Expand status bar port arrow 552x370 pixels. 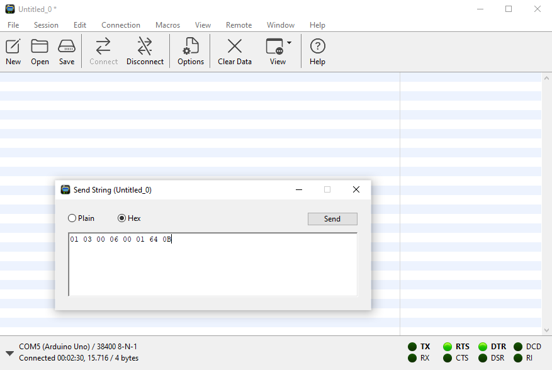9,353
